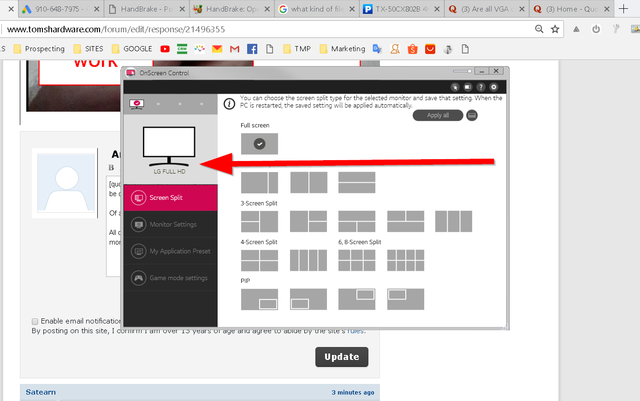Open the Prospecting bookmarks folder

[x=39, y=49]
